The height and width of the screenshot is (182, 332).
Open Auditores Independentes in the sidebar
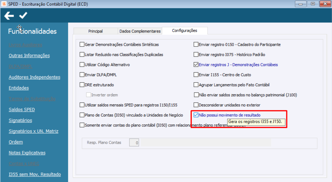pyautogui.click(x=35, y=77)
